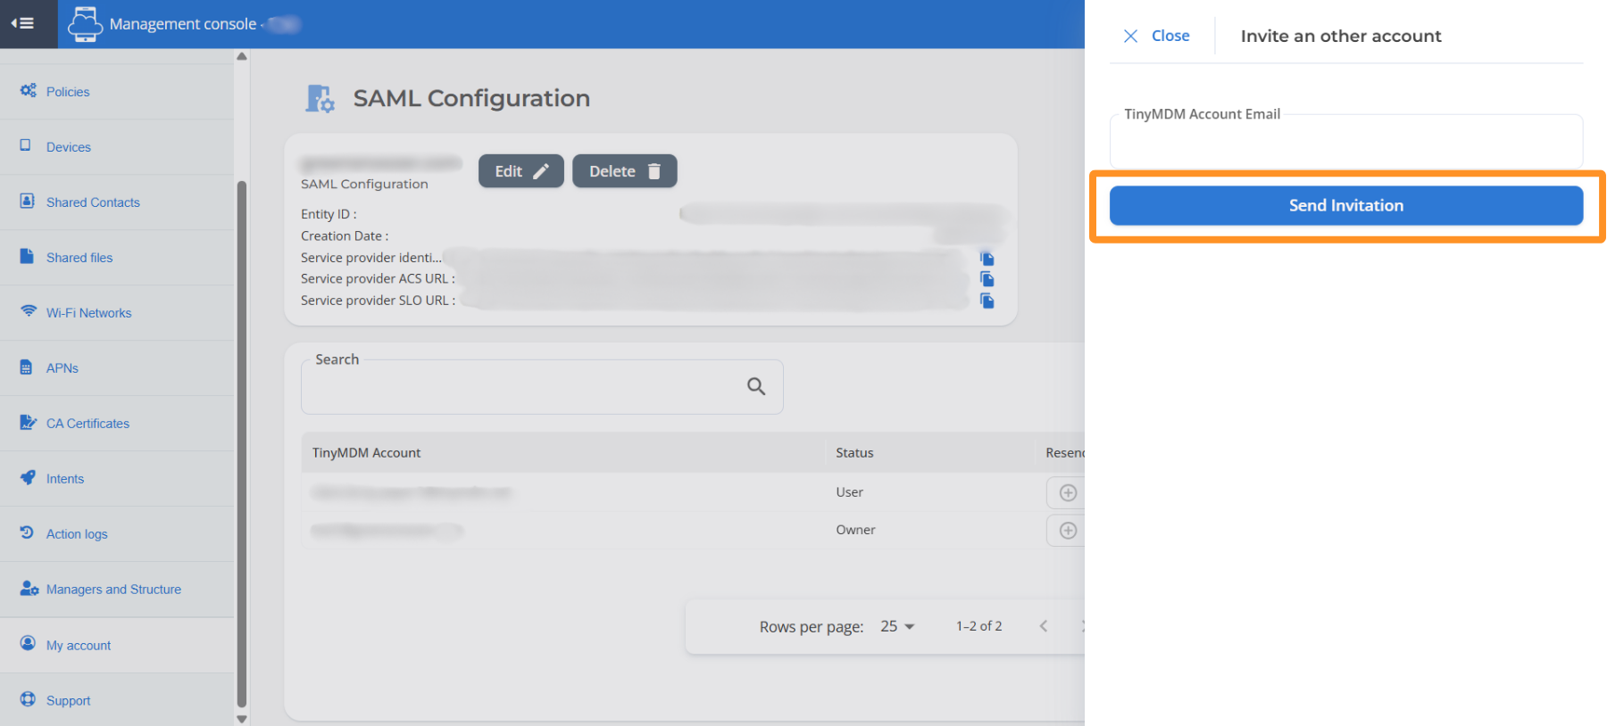Navigate to Wi-Fi Networks
Viewport: 1607px width, 726px height.
(88, 313)
